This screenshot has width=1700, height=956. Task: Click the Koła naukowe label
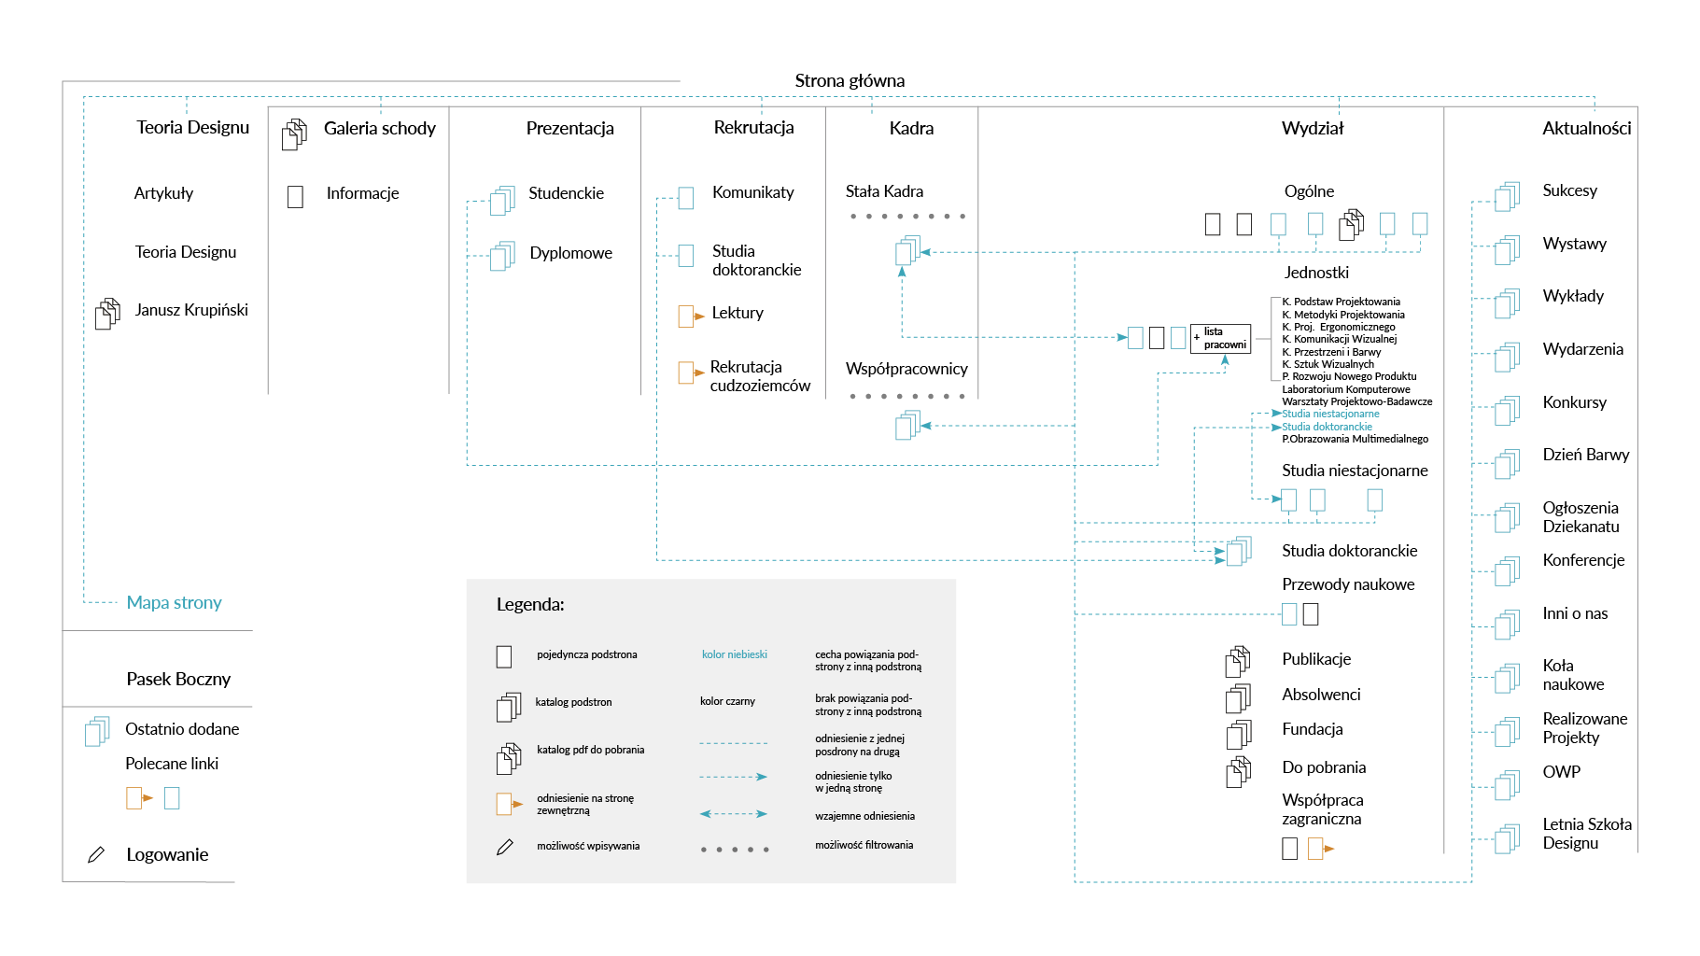pyautogui.click(x=1573, y=675)
